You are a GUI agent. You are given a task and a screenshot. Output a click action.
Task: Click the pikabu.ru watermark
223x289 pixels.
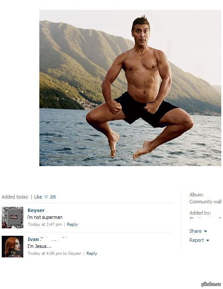click(211, 284)
